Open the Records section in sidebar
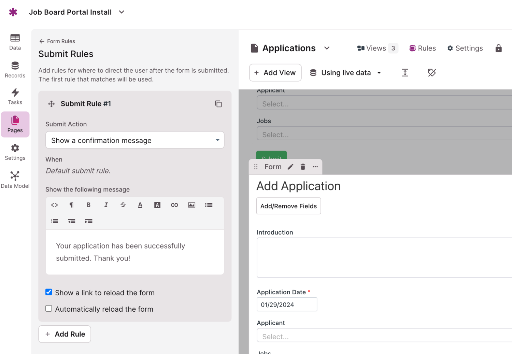 click(x=15, y=69)
